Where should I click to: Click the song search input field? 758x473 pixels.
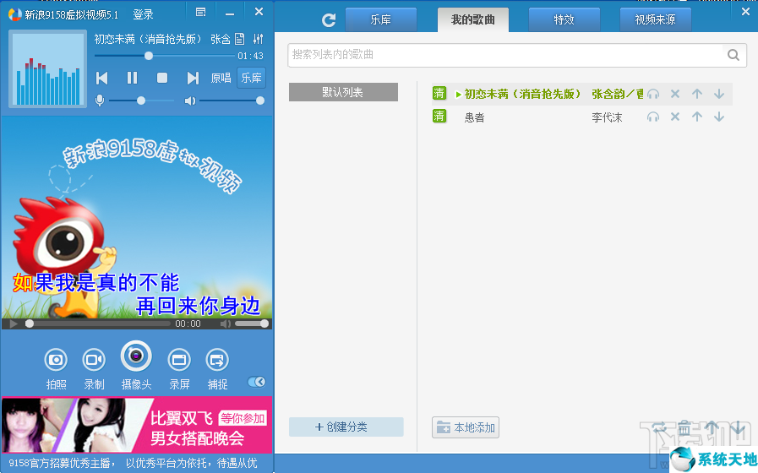tap(505, 55)
